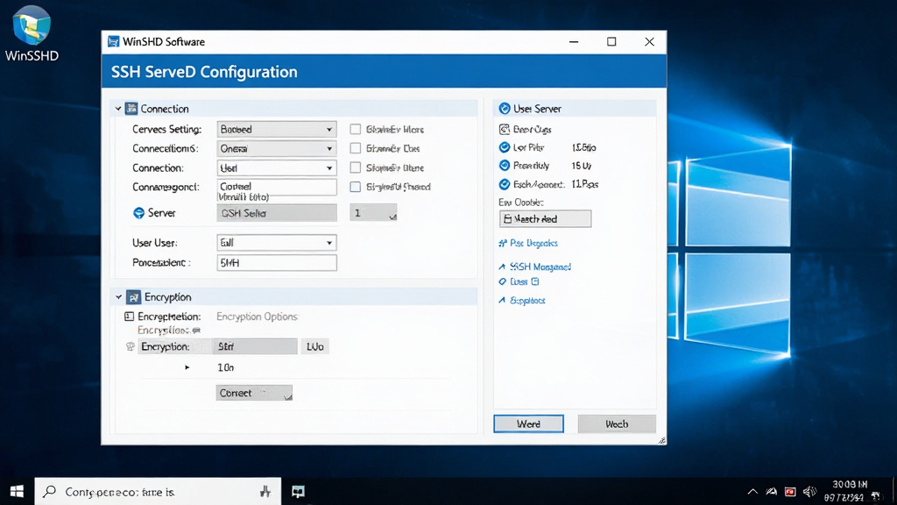The image size is (897, 505).
Task: Open the User User dropdown
Action: pyautogui.click(x=276, y=243)
